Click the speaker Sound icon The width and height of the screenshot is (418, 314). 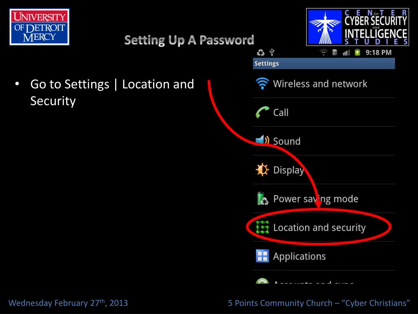[262, 141]
